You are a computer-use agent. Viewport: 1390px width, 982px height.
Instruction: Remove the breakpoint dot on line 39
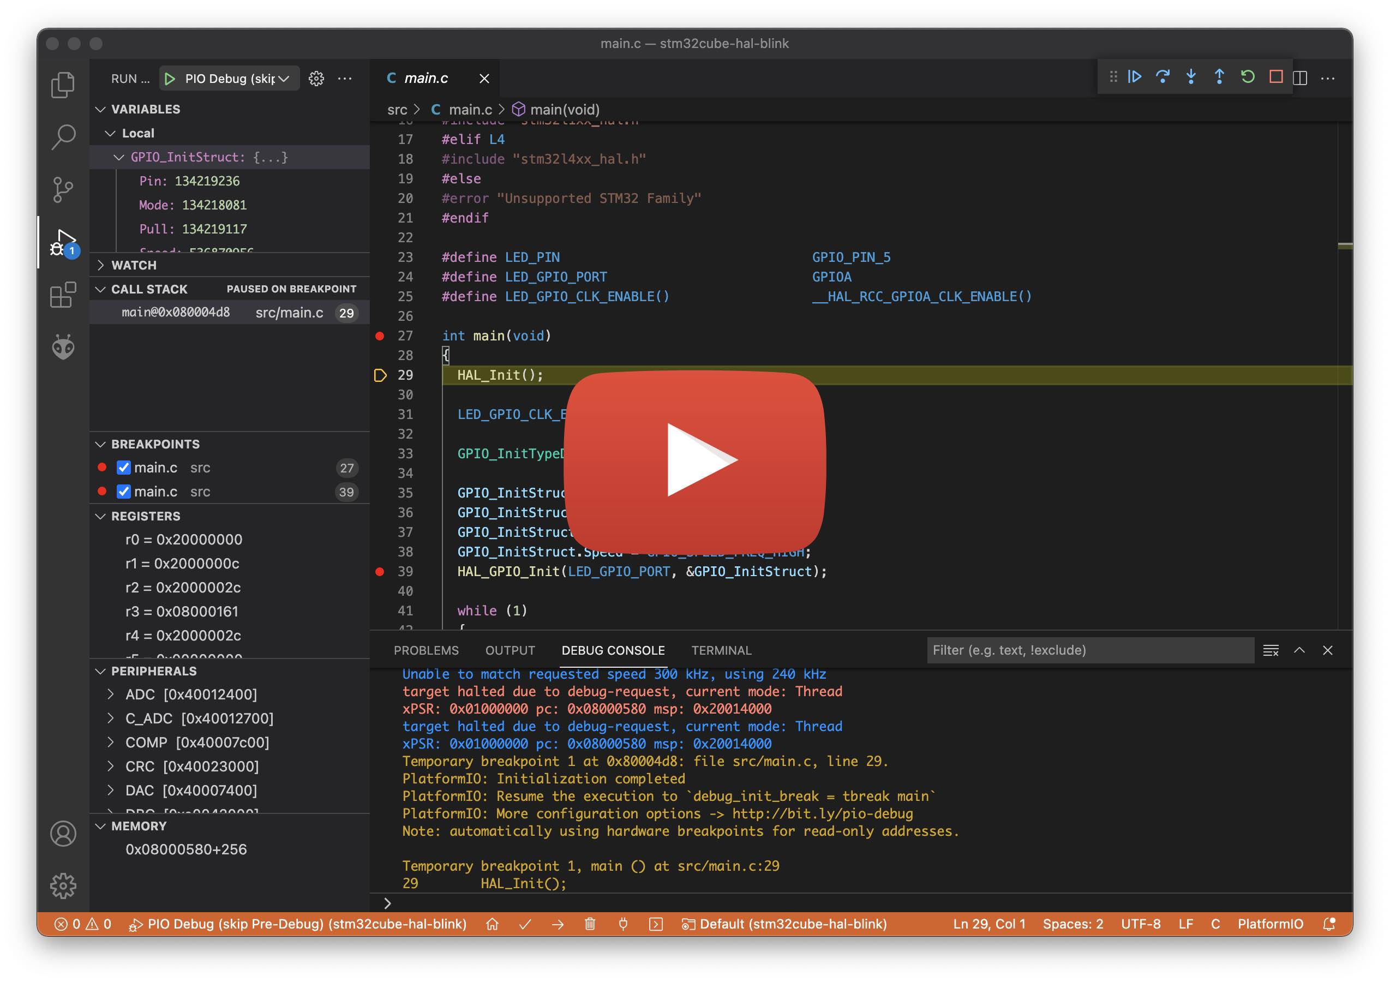tap(380, 572)
